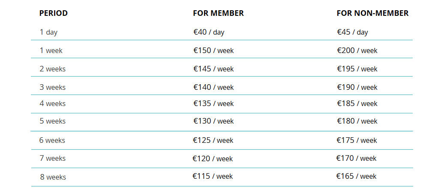The height and width of the screenshot is (189, 444).
Task: Select the 4 weeks period cell
Action: pyautogui.click(x=53, y=103)
